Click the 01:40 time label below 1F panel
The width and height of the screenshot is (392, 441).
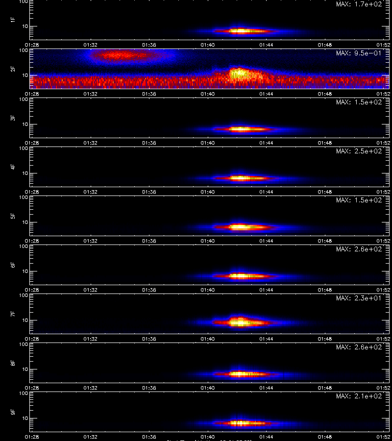point(208,45)
